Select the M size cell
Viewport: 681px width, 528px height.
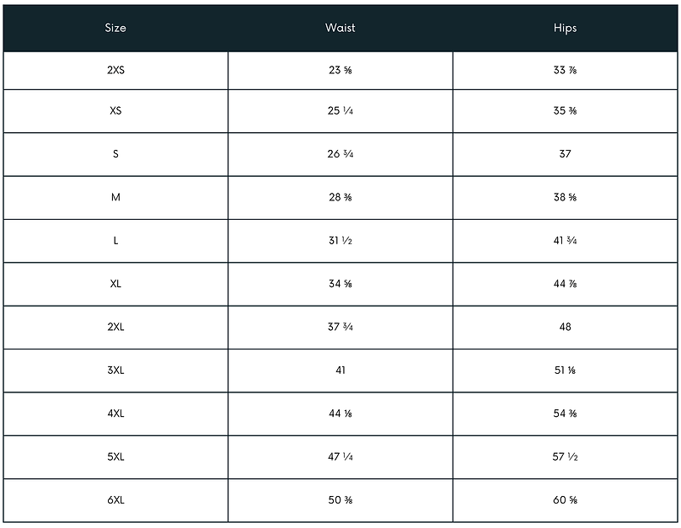tap(115, 197)
